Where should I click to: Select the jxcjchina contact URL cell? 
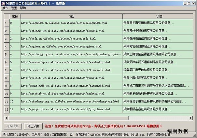[x=72, y=109]
